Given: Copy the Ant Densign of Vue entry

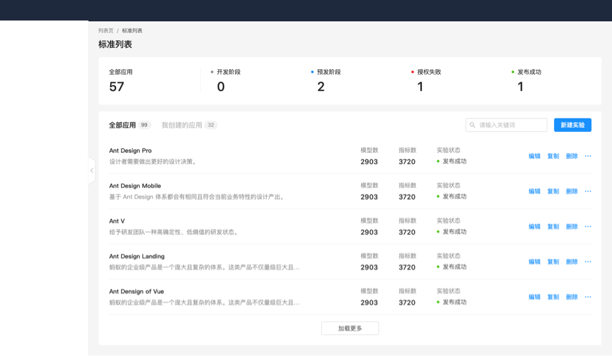Looking at the screenshot, I should coord(553,297).
